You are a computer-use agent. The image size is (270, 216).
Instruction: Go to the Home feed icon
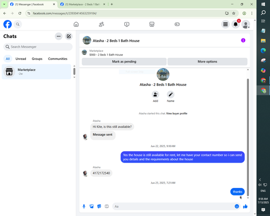[x=76, y=24]
